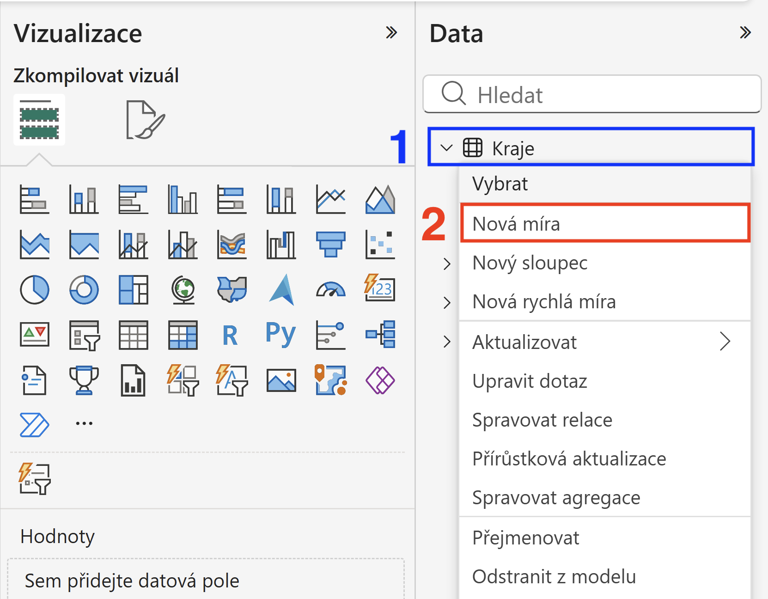768x599 pixels.
Task: Collapse the Kraje table tree
Action: point(446,148)
